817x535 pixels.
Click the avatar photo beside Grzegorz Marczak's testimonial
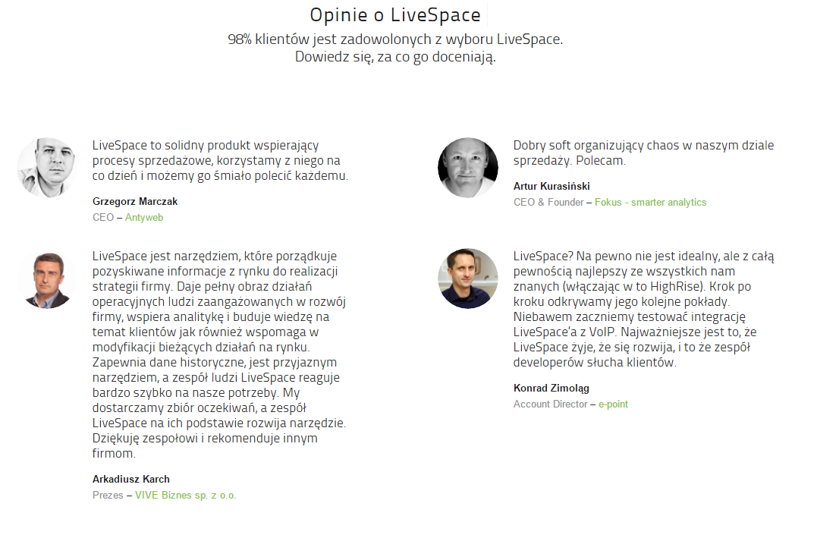47,168
